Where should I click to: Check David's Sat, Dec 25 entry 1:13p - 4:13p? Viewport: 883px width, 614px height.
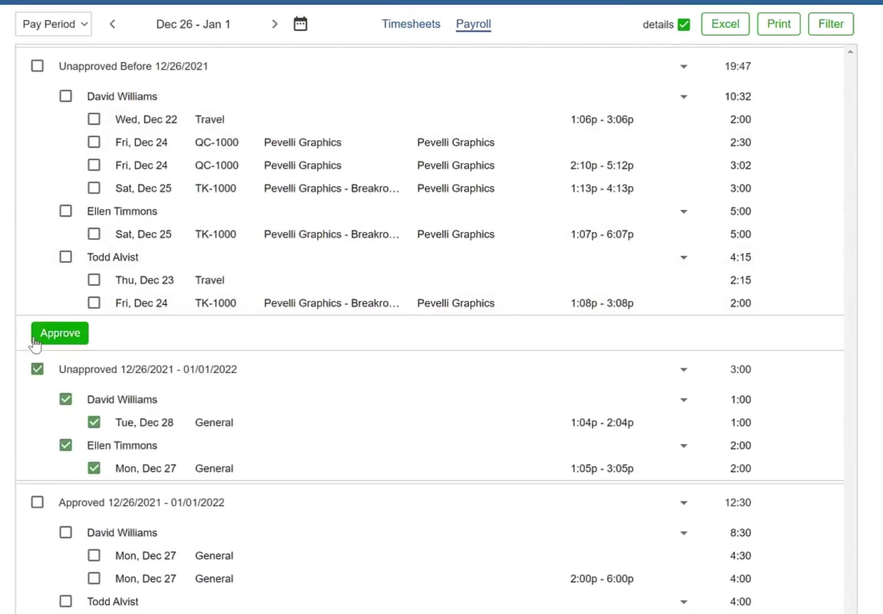click(94, 188)
